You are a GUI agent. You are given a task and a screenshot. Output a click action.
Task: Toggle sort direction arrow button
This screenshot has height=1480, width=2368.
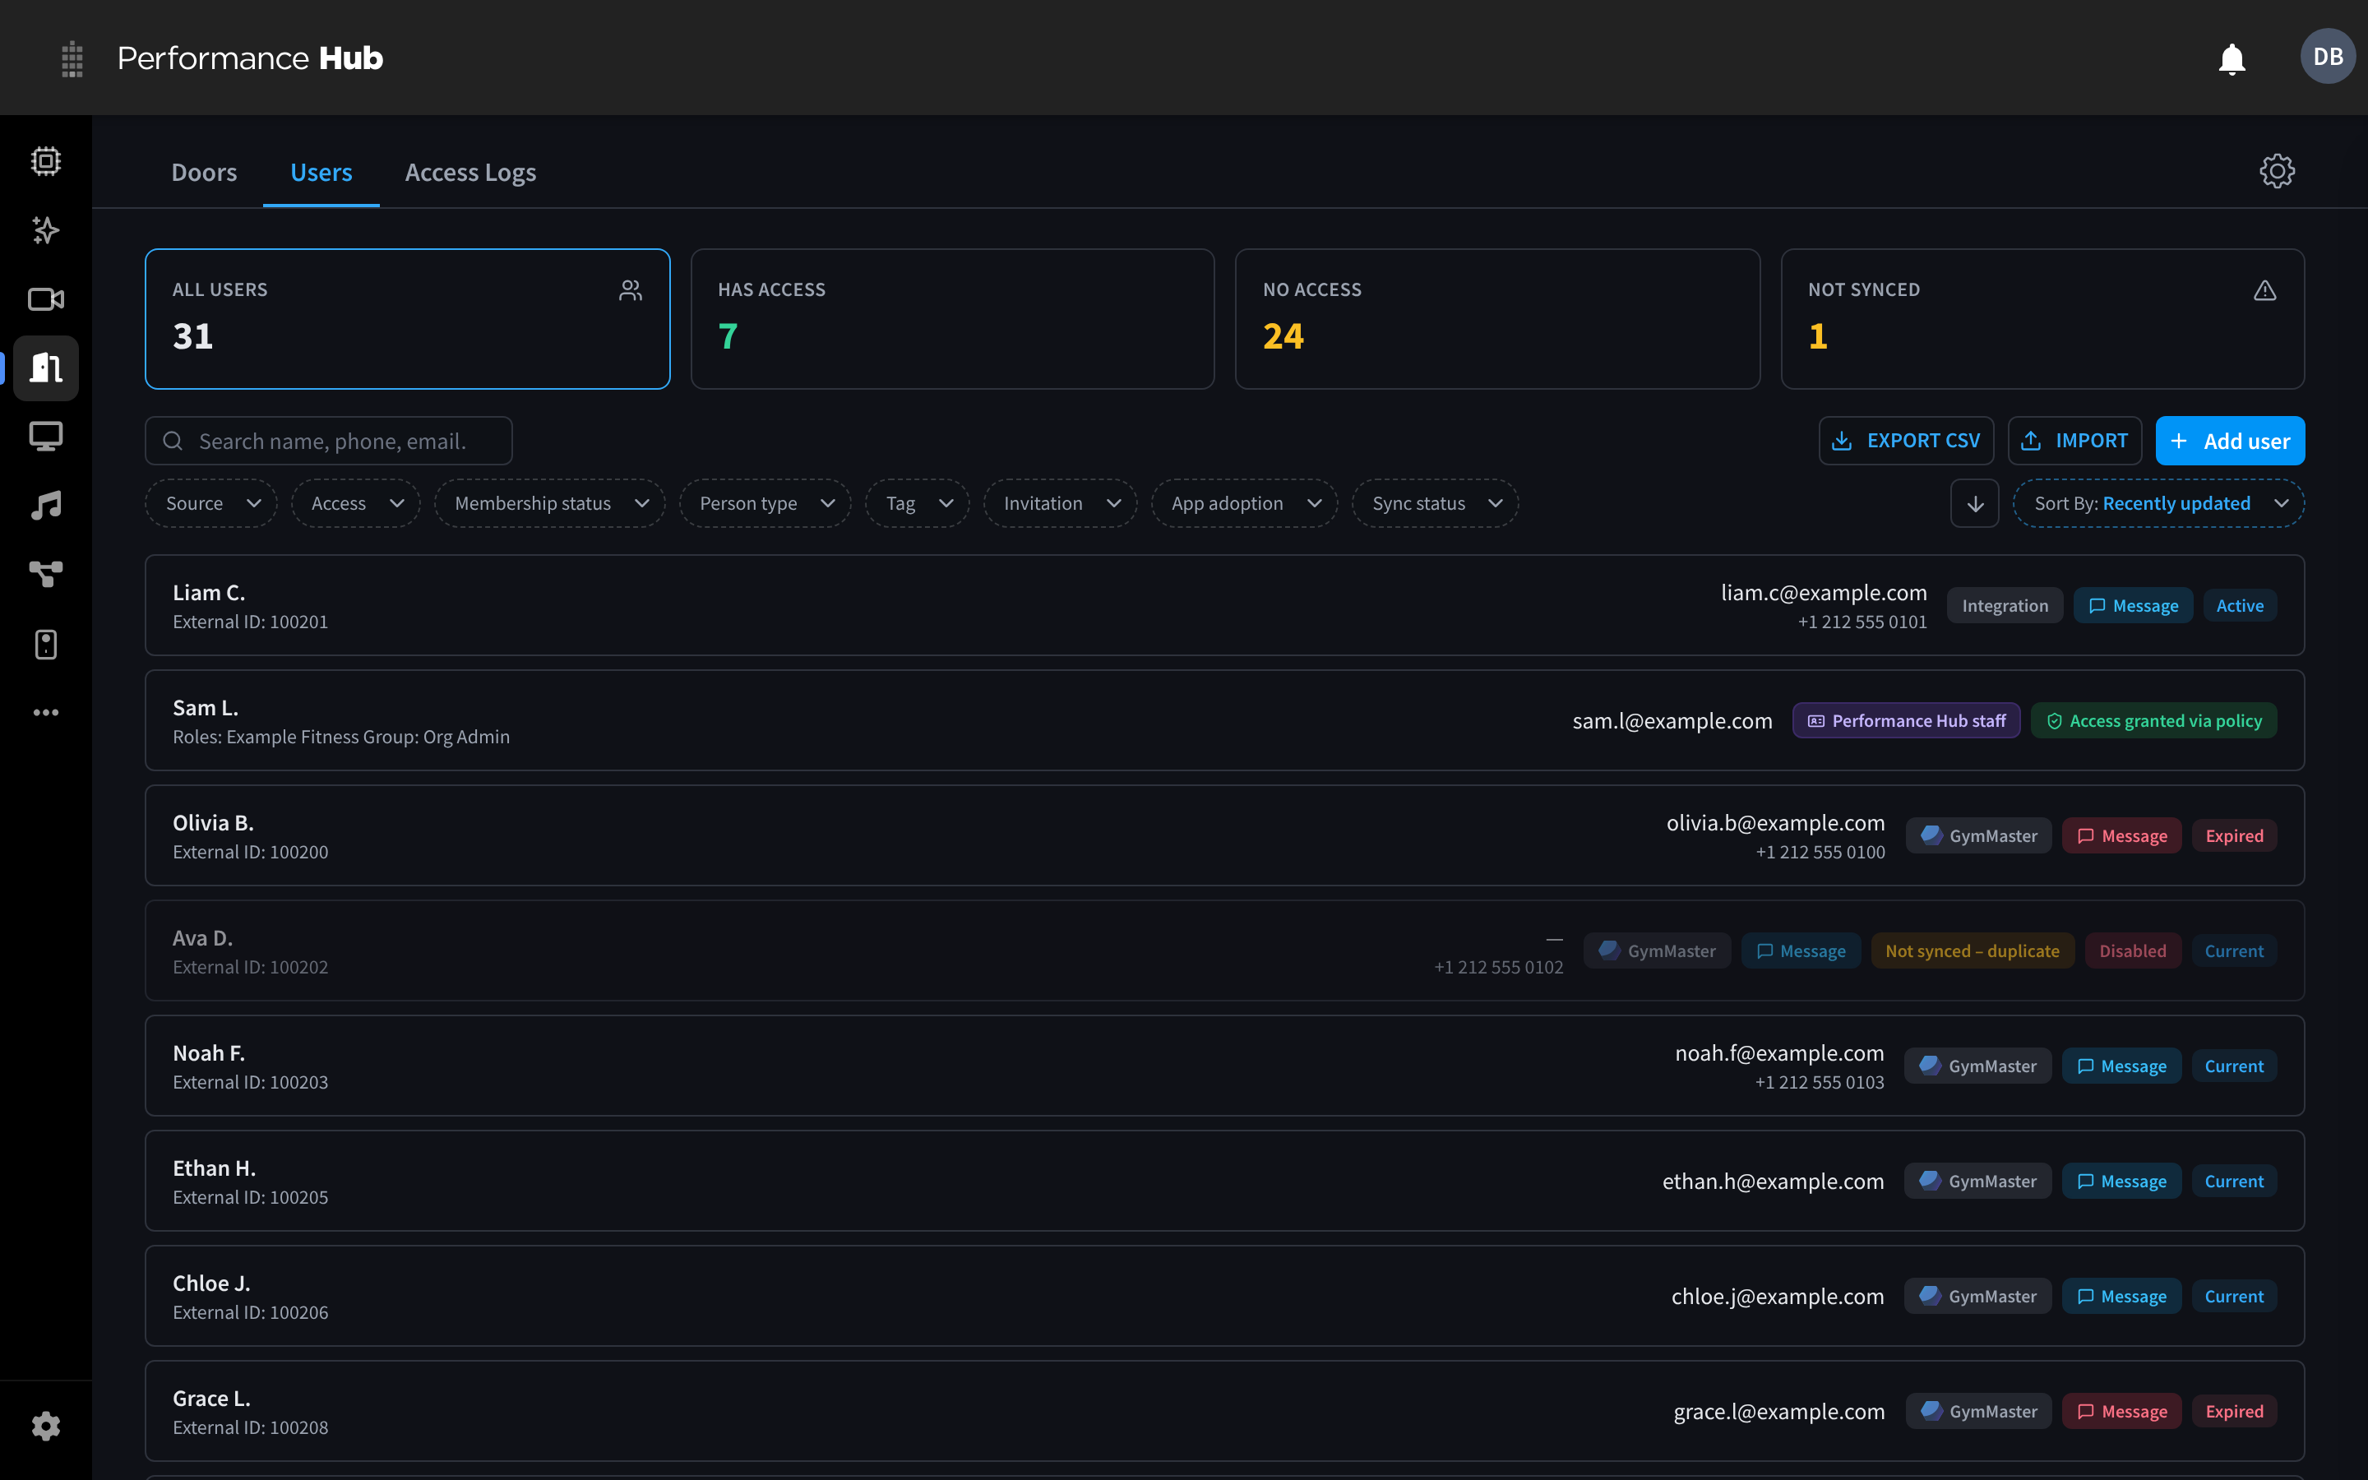pos(1975,503)
